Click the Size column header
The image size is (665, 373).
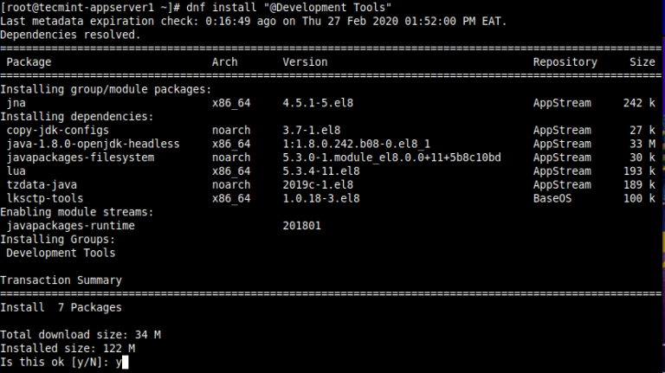point(642,62)
